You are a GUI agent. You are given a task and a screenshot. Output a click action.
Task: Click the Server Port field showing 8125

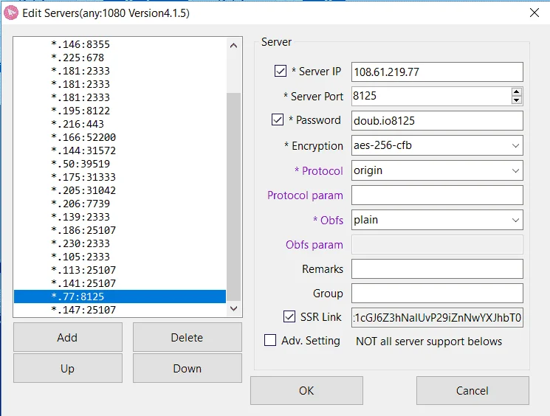pyautogui.click(x=431, y=96)
